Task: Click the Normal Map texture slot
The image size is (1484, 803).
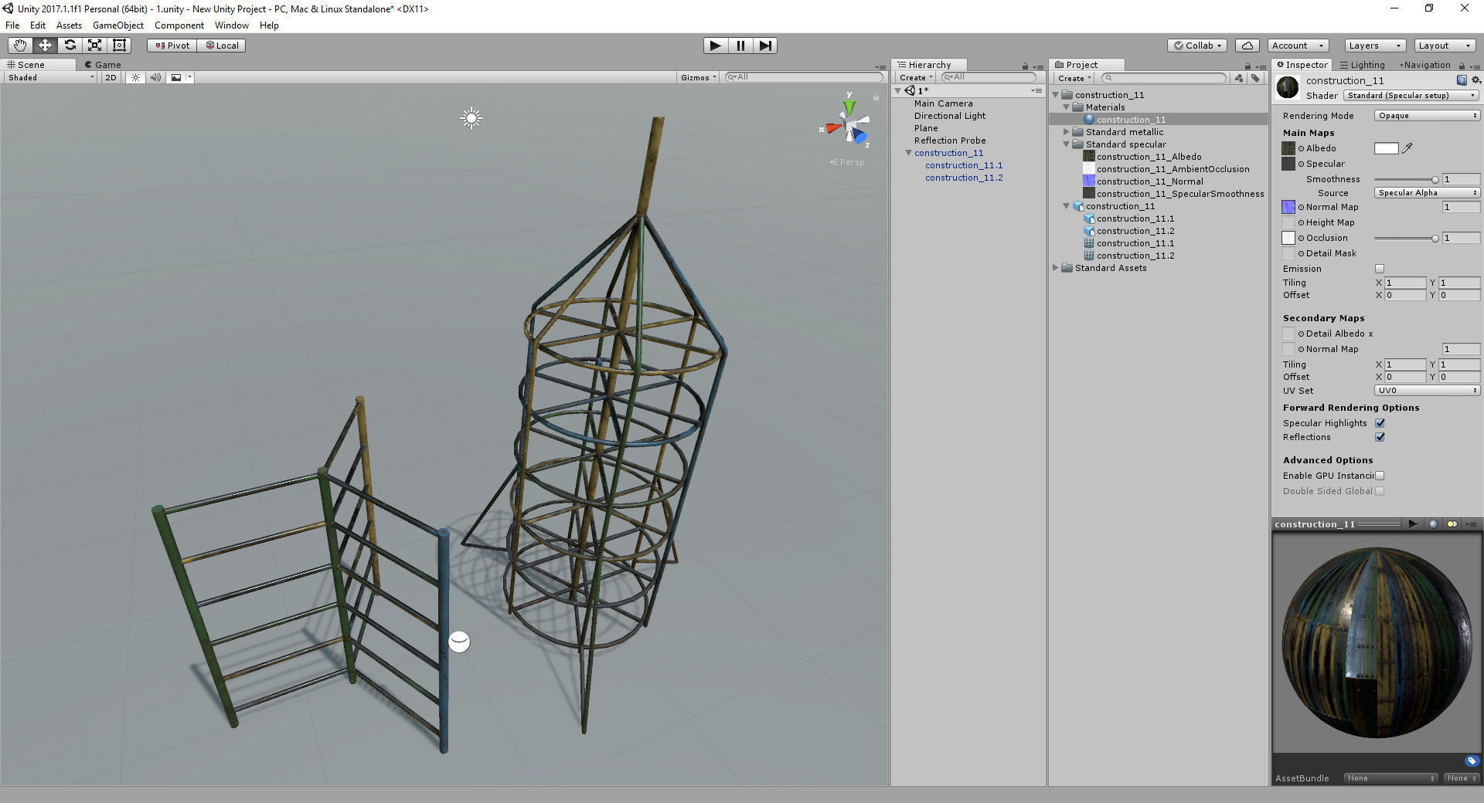Action: tap(1288, 207)
